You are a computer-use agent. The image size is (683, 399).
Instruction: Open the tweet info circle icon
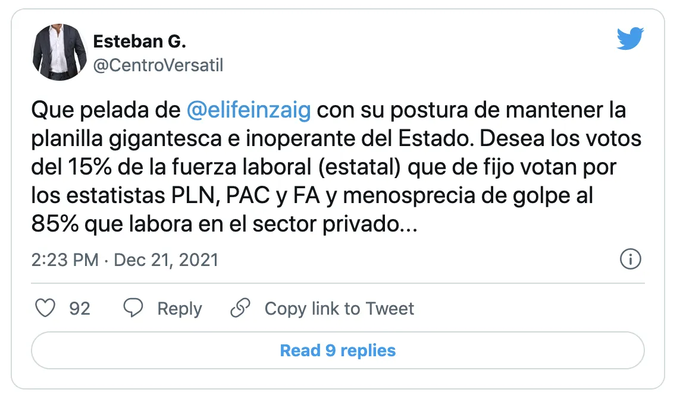click(630, 259)
